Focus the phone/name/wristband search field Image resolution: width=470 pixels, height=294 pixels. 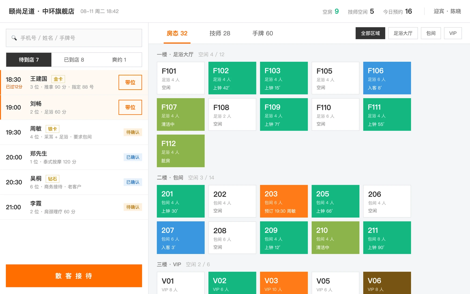[x=74, y=38]
